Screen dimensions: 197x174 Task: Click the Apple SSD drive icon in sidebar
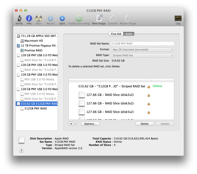(19, 36)
